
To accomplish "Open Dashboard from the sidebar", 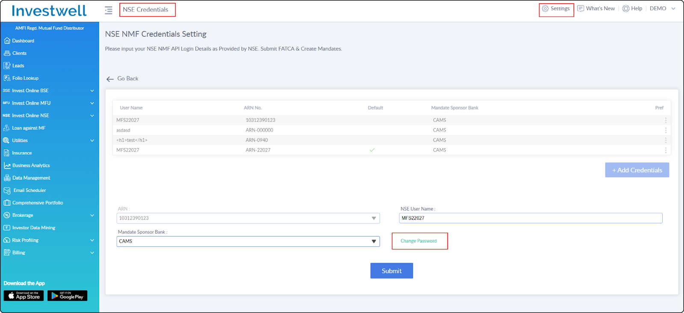I will coord(23,41).
